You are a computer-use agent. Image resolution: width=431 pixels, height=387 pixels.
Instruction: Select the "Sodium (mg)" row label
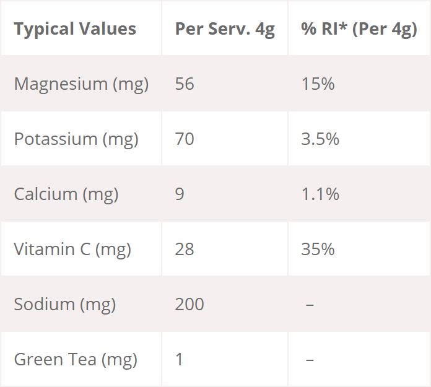pos(65,305)
